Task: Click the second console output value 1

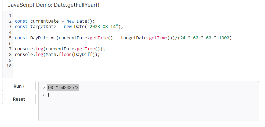Action: pos(48,95)
